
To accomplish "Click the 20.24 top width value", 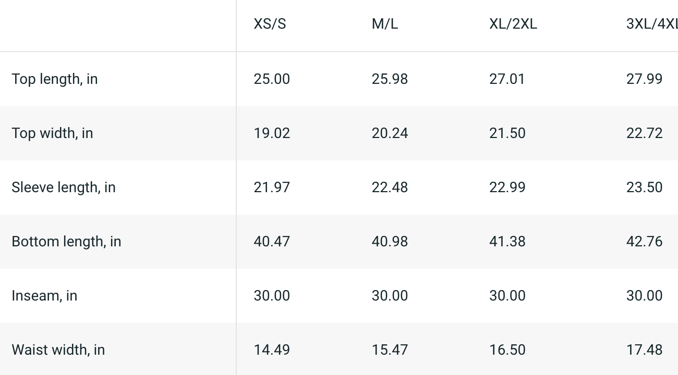I will [390, 133].
